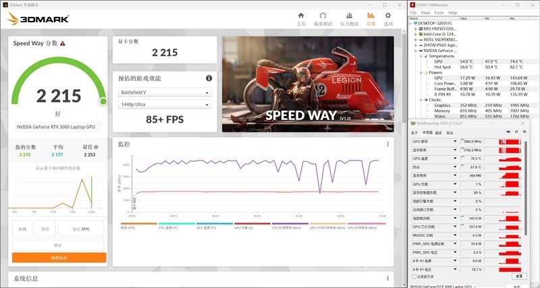
Task: Open the View menu in HWMonitor
Action: [425, 13]
